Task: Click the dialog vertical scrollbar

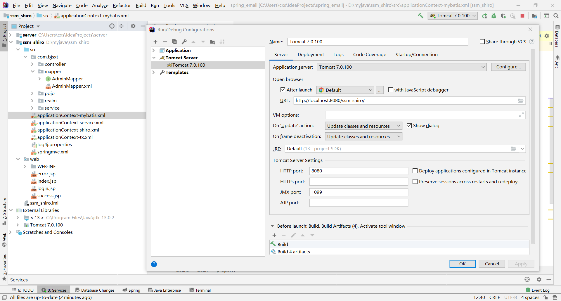Action: [533, 146]
